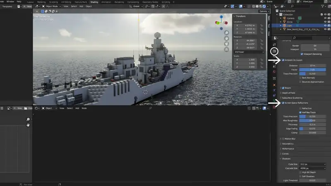This screenshot has height=186, width=331.
Task: Open the Window menu
Action: pos(10,2)
